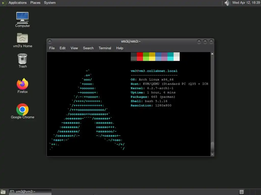Launch Firefox from the desktop

pos(22,86)
